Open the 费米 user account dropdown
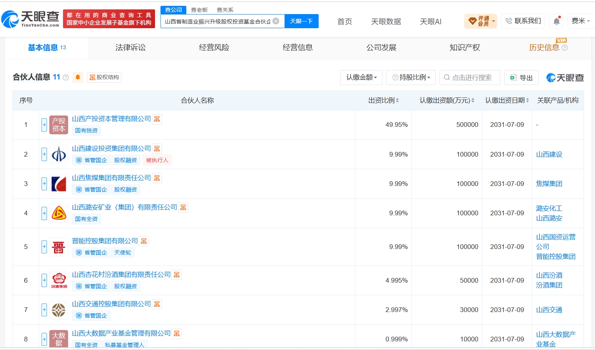The width and height of the screenshot is (595, 350). 581,21
